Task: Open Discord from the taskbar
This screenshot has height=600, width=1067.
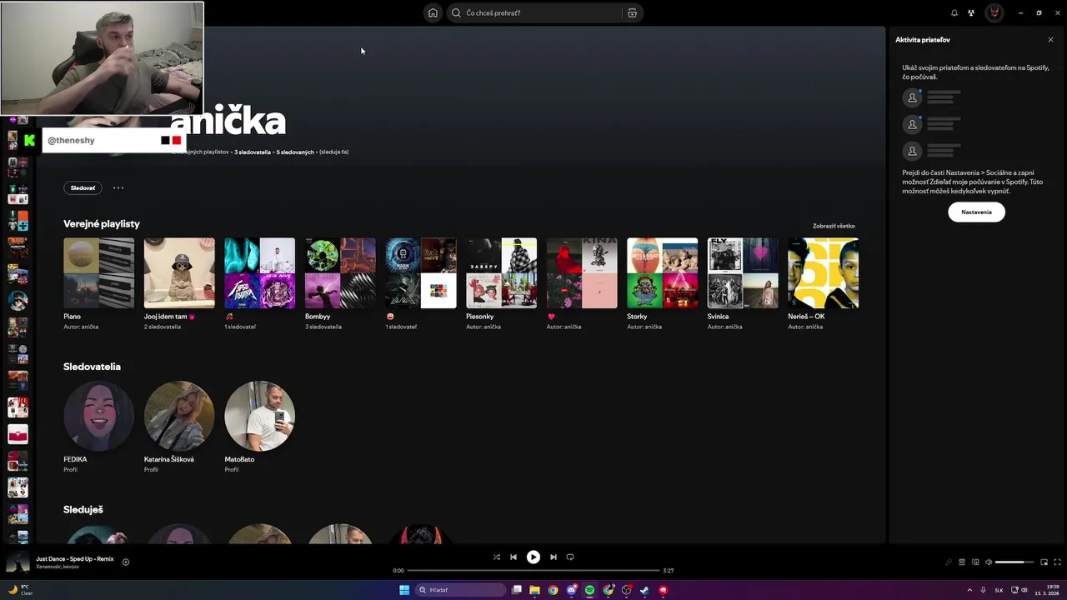Action: pos(572,590)
